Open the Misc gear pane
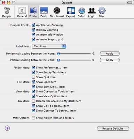Image resolution: width=134 pixels, height=139 pixels. pyautogui.click(x=102, y=12)
